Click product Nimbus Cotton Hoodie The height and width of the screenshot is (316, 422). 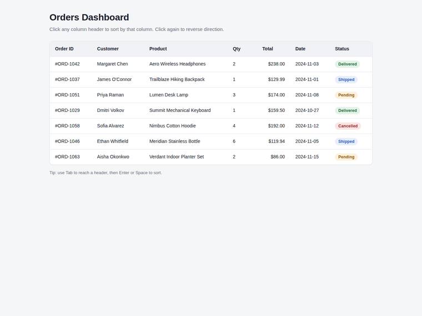(x=173, y=126)
